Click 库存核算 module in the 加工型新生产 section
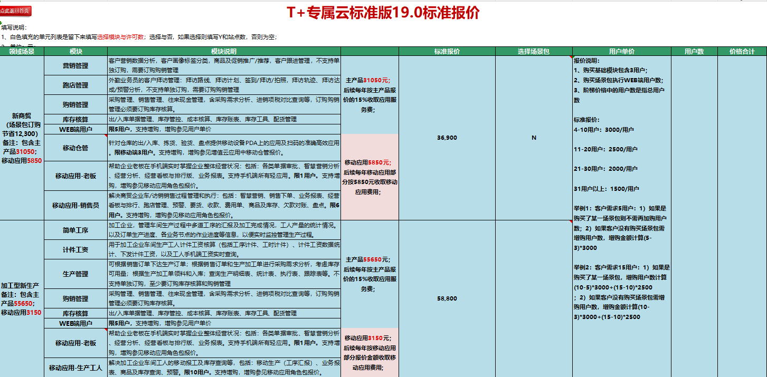This screenshot has width=767, height=377. pyautogui.click(x=75, y=313)
